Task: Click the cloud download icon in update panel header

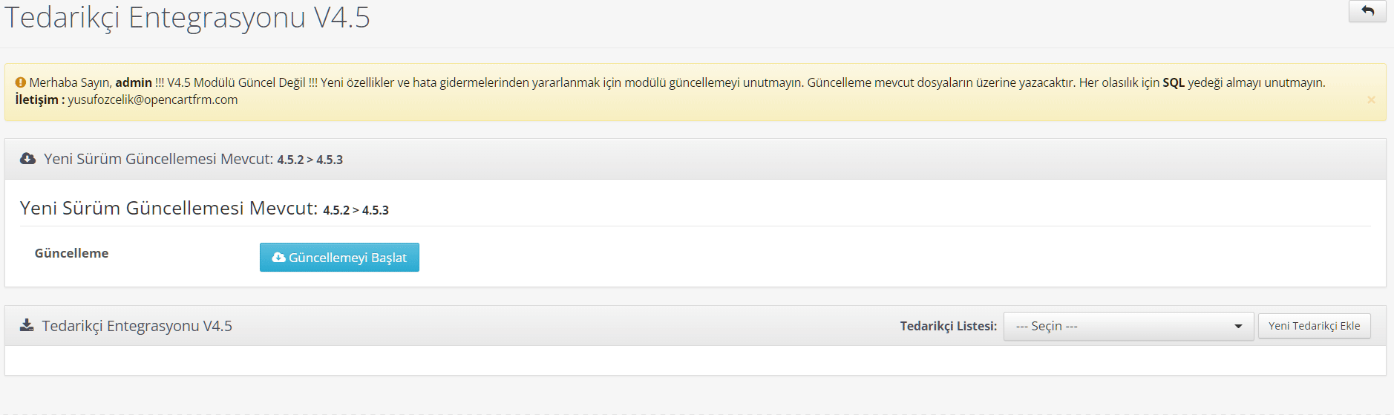Action: pyautogui.click(x=27, y=159)
